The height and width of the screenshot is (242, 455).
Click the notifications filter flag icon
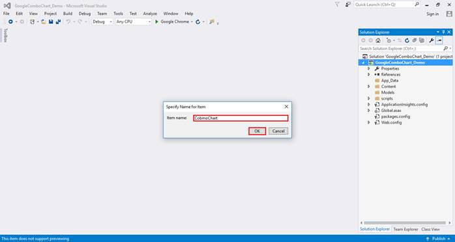click(x=337, y=5)
